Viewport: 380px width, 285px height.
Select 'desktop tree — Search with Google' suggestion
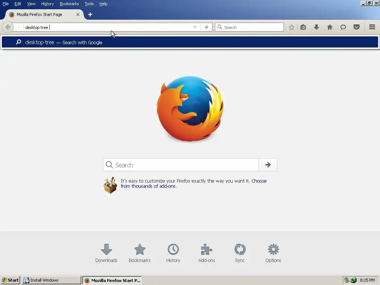tap(190, 42)
